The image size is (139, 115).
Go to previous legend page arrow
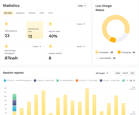click(x=127, y=80)
